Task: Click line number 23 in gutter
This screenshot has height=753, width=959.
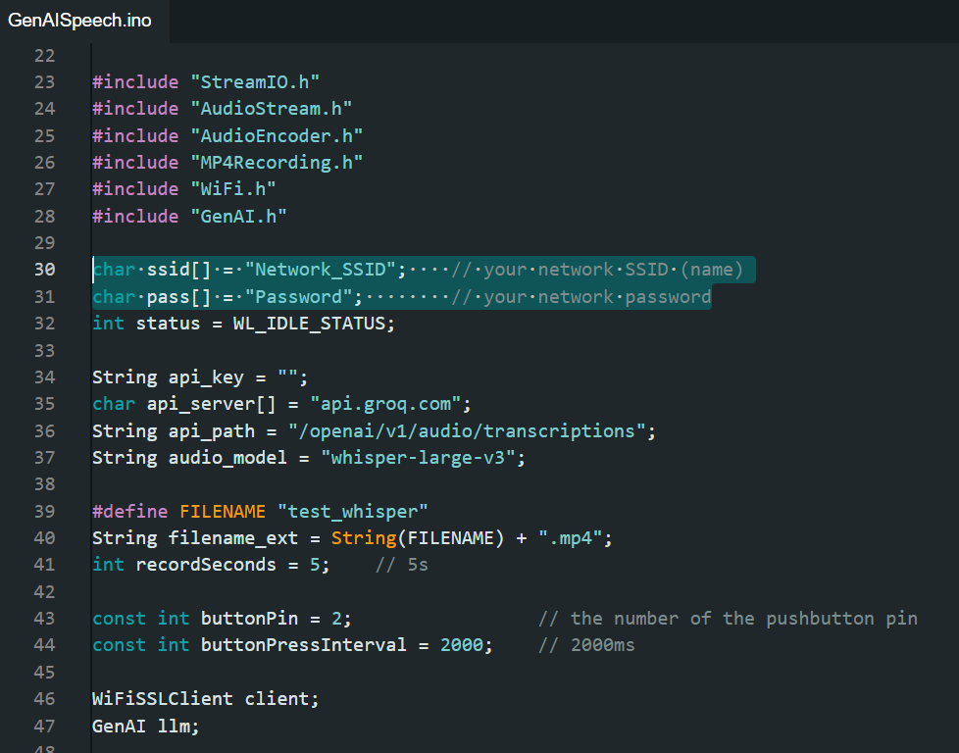Action: click(45, 82)
